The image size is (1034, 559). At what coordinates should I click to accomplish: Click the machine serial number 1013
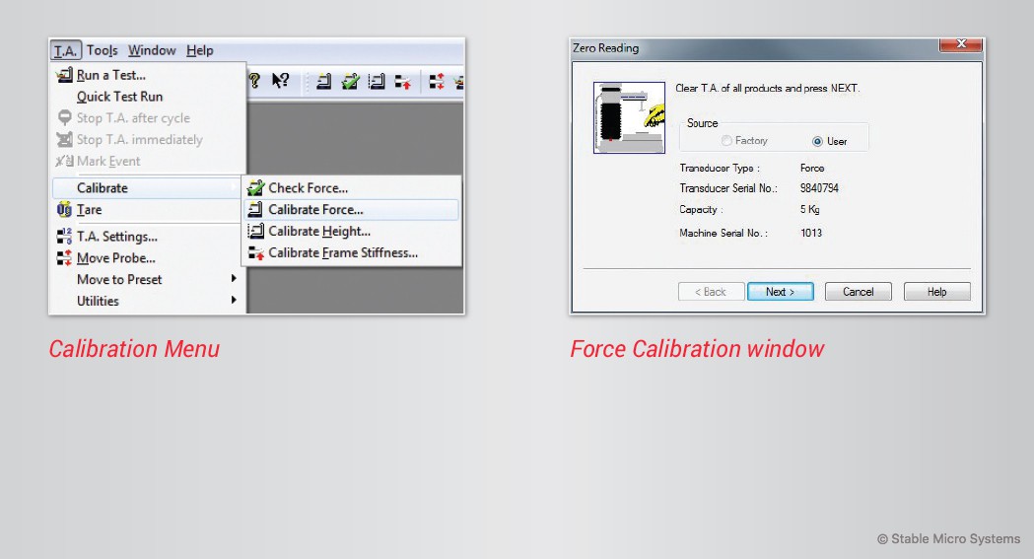(811, 233)
